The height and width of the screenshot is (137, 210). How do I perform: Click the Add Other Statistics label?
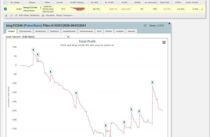[x=29, y=15]
